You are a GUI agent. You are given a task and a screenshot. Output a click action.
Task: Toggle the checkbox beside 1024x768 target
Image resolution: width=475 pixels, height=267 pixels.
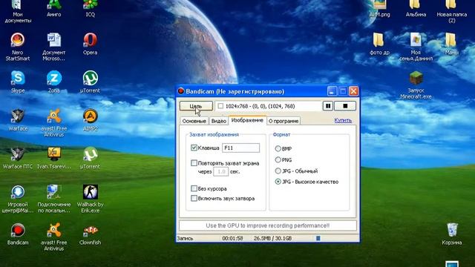[220, 106]
